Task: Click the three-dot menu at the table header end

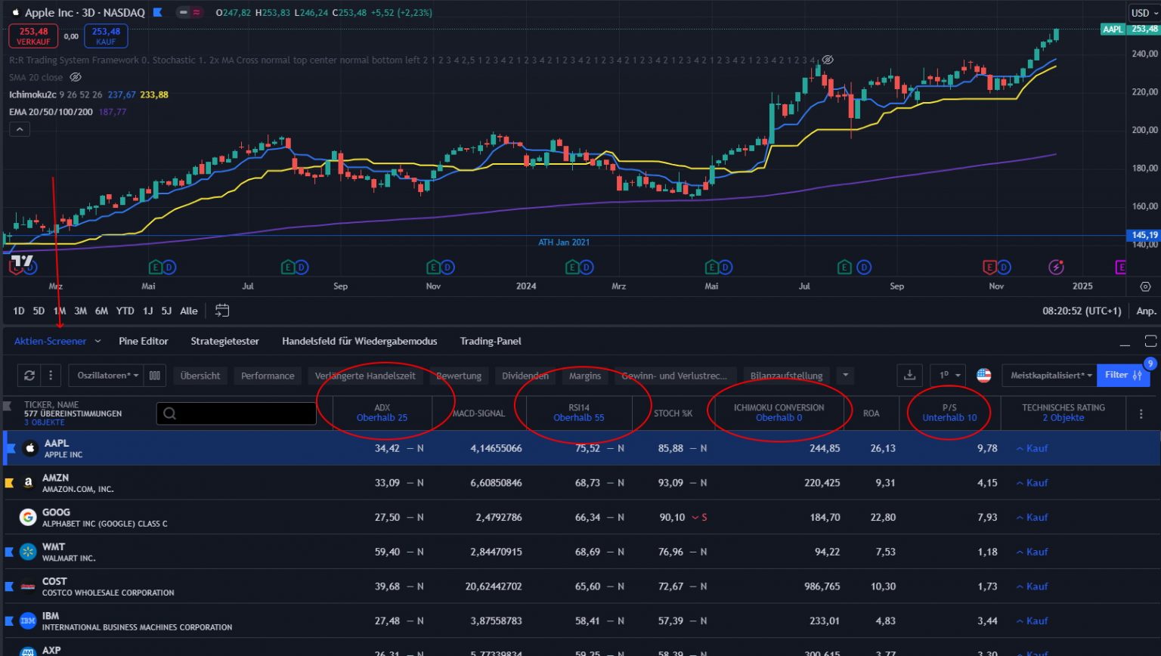Action: tap(1141, 413)
